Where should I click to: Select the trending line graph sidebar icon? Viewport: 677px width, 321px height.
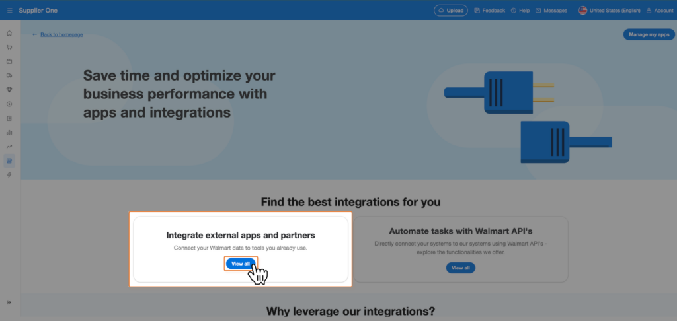click(x=9, y=147)
